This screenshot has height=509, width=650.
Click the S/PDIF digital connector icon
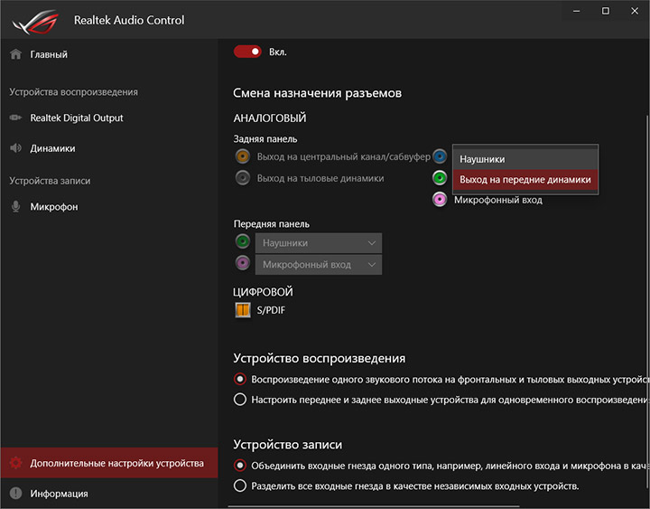(242, 310)
